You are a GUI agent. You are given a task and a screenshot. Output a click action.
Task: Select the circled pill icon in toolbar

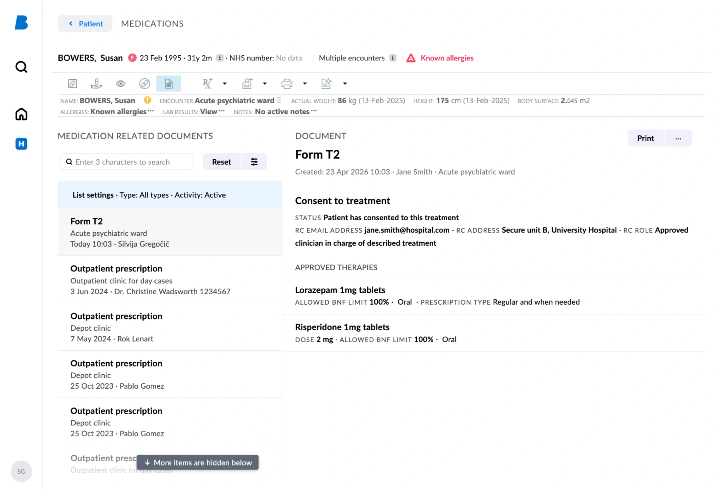click(x=144, y=84)
